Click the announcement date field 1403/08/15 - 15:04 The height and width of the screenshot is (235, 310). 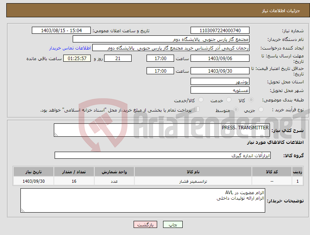point(61,31)
